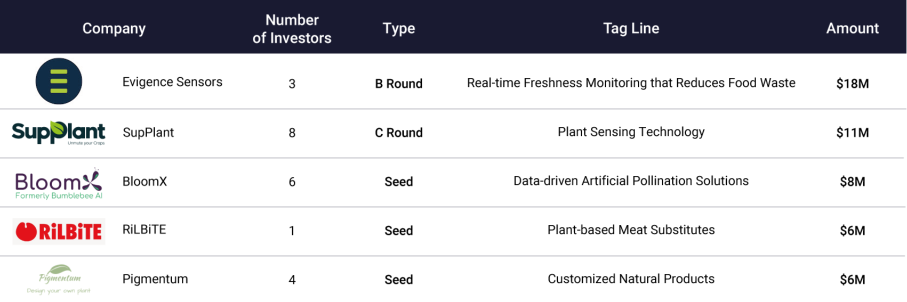907x302 pixels.
Task: Select the Number of Investors header
Action: coord(292,29)
